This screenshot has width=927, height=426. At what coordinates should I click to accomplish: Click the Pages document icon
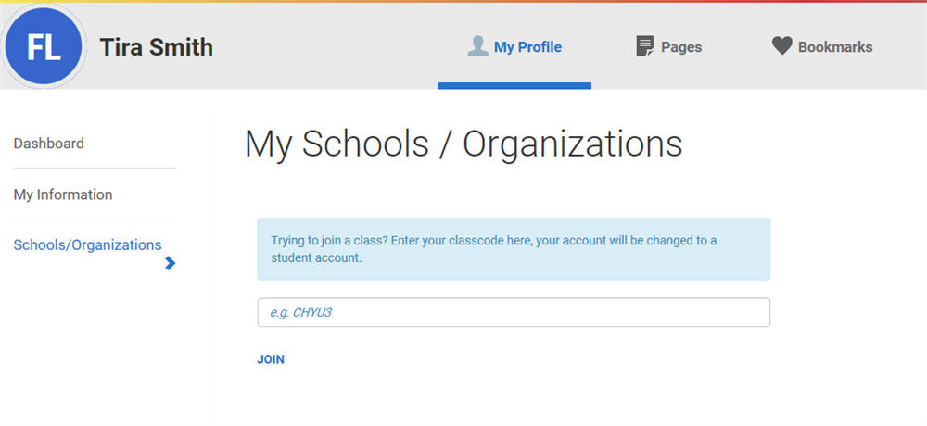pyautogui.click(x=645, y=46)
